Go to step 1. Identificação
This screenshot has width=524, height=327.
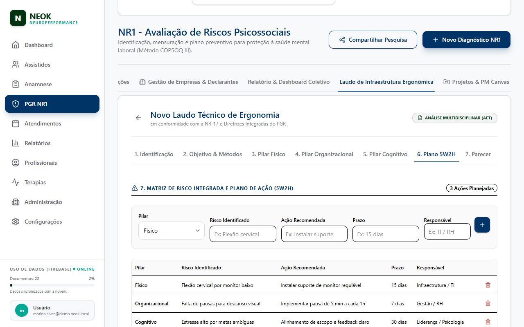pyautogui.click(x=154, y=154)
